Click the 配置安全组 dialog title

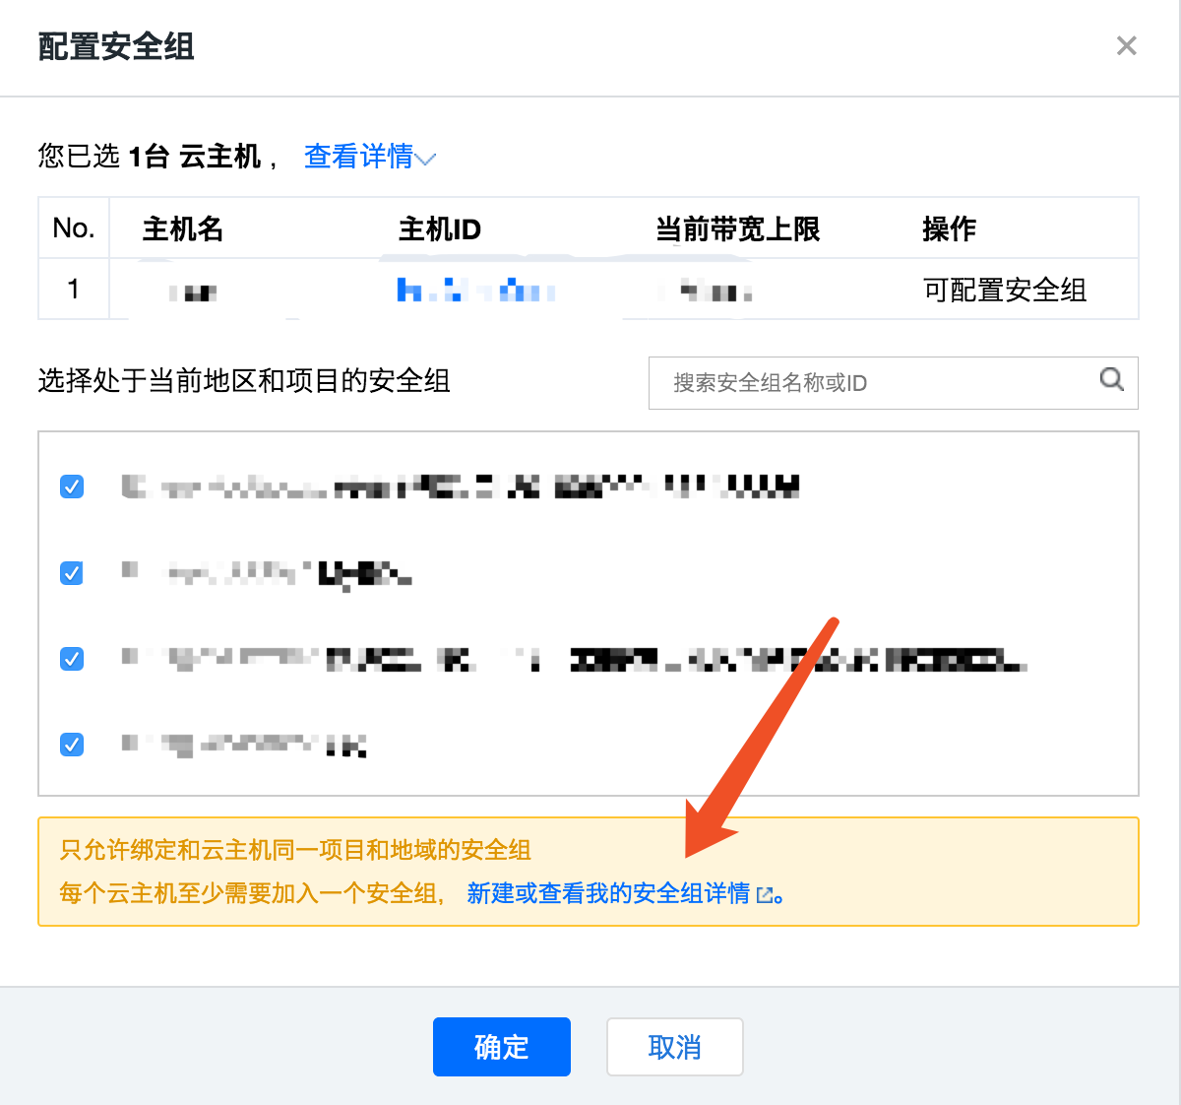pos(116,46)
